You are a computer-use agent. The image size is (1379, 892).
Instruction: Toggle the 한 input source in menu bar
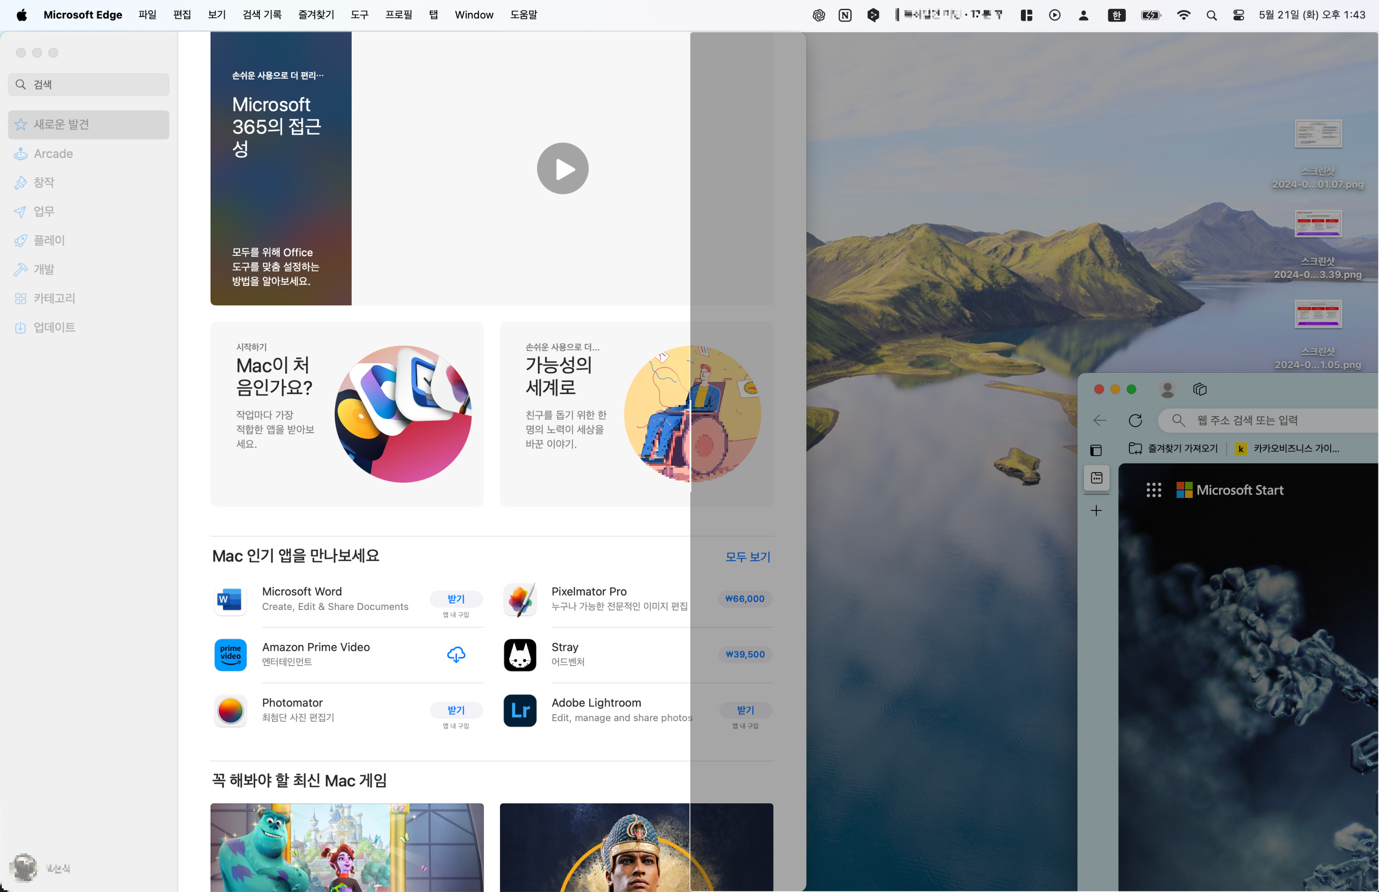1116,15
